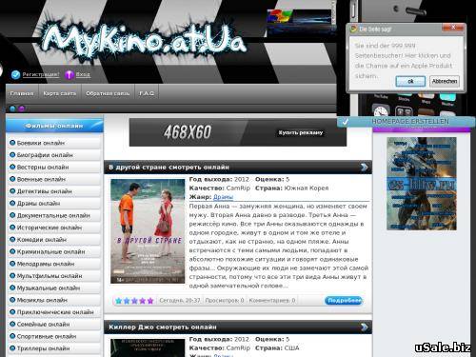The image size is (476, 357).
Task: Rate В другой стране with the first star
Action: click(119, 301)
